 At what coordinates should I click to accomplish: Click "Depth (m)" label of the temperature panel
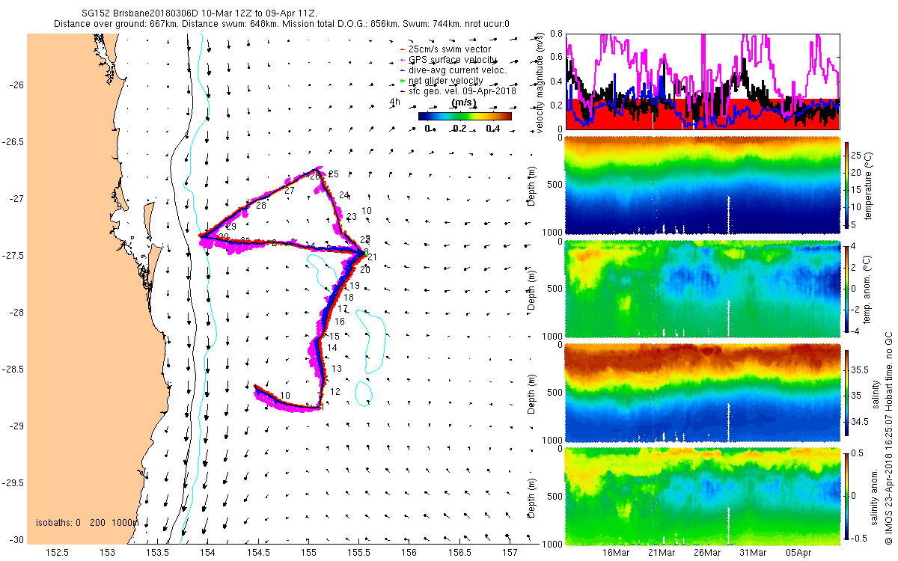click(533, 185)
